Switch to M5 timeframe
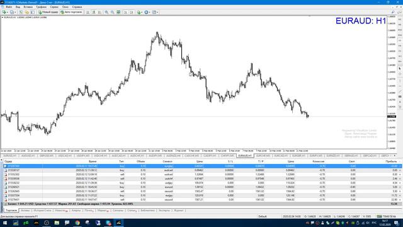403x227 pixels. pyautogui.click(x=400, y=25)
